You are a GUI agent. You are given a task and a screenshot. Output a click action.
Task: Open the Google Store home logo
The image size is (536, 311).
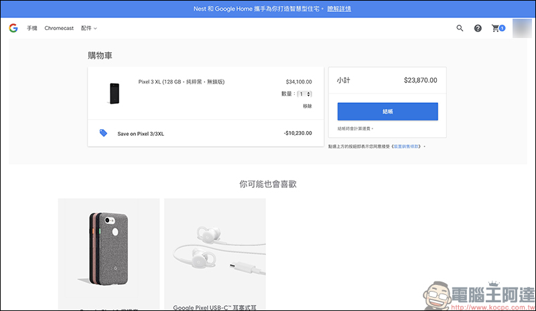pos(13,28)
